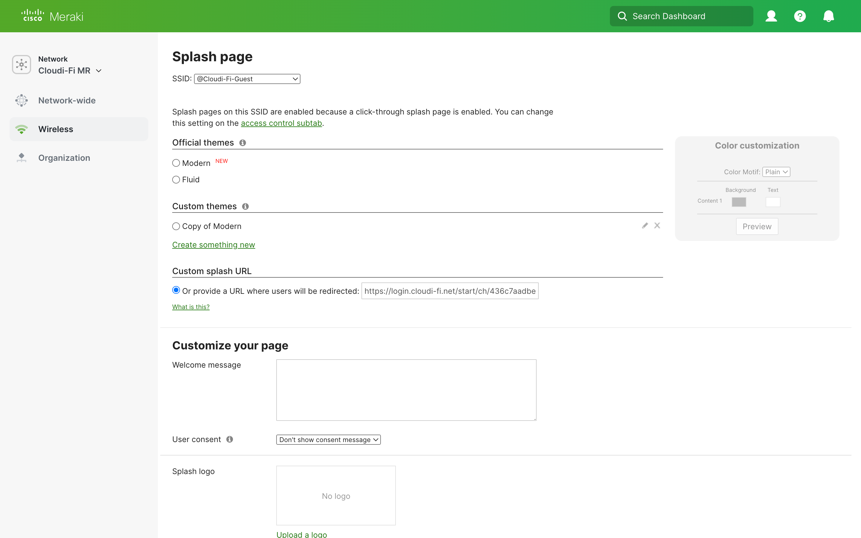Click the Custom themes info icon

245,206
